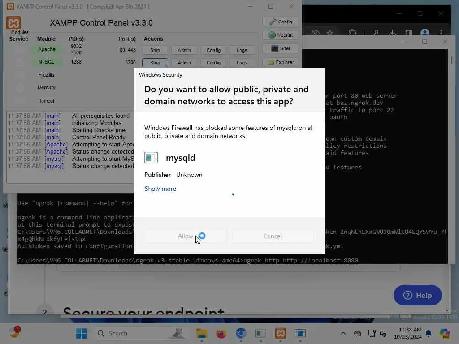This screenshot has width=459, height=344.
Task: Toggle Apache service checkbox
Action: 19,49
